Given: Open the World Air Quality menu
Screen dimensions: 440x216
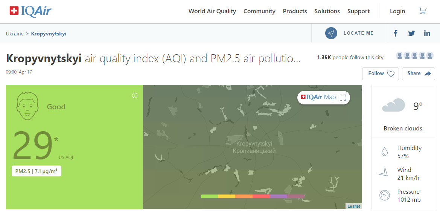Looking at the screenshot, I should point(212,11).
